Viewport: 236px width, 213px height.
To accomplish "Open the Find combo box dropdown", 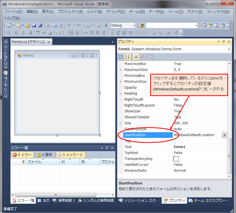I will [x=196, y=25].
